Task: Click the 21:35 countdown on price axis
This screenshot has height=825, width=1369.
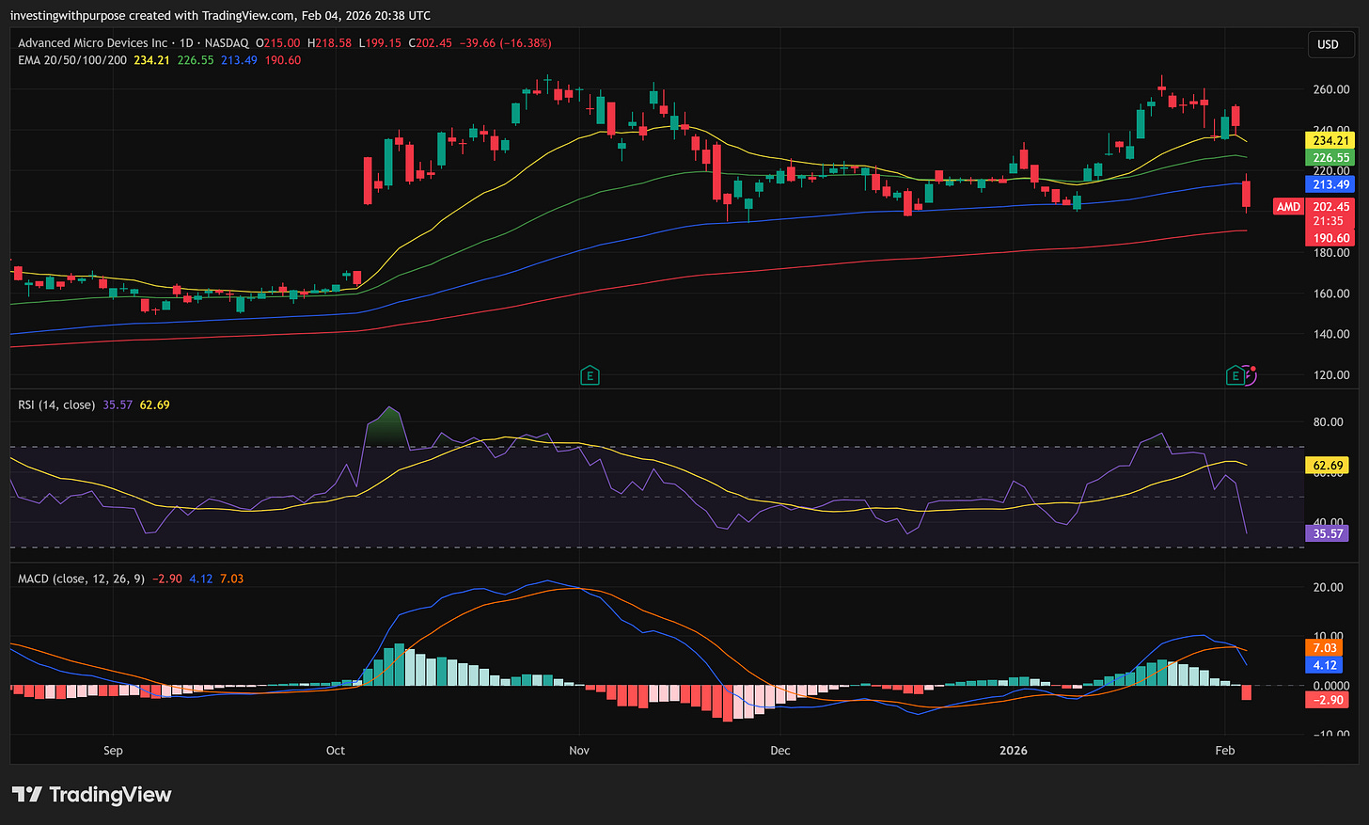Action: click(x=1329, y=221)
